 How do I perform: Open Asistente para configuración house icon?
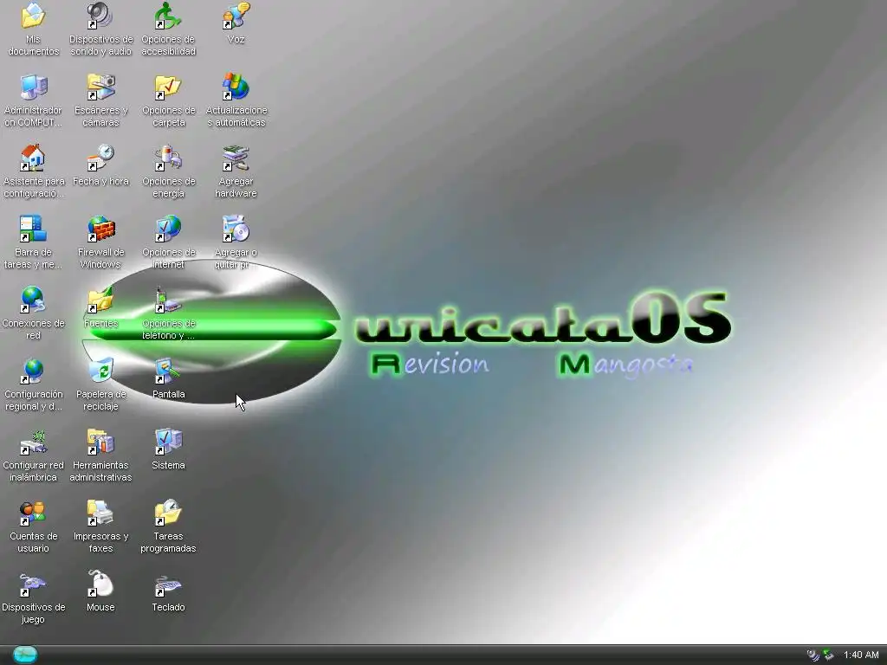[x=33, y=158]
